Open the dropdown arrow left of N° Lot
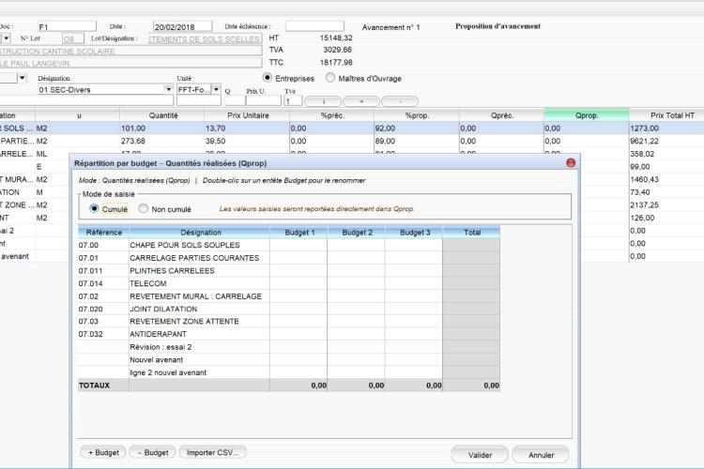This screenshot has width=704, height=469. [6, 38]
